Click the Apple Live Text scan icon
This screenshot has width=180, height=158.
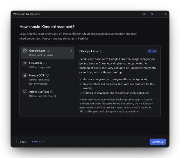(25, 92)
